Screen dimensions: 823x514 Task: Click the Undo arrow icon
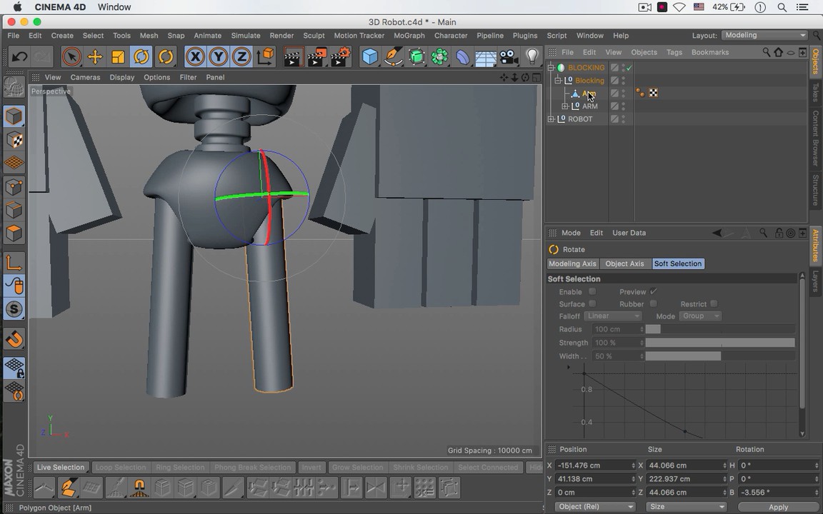pyautogui.click(x=19, y=57)
